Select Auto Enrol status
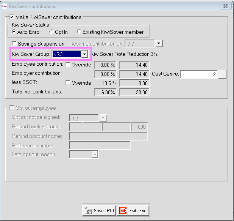The image size is (234, 221). 14,32
